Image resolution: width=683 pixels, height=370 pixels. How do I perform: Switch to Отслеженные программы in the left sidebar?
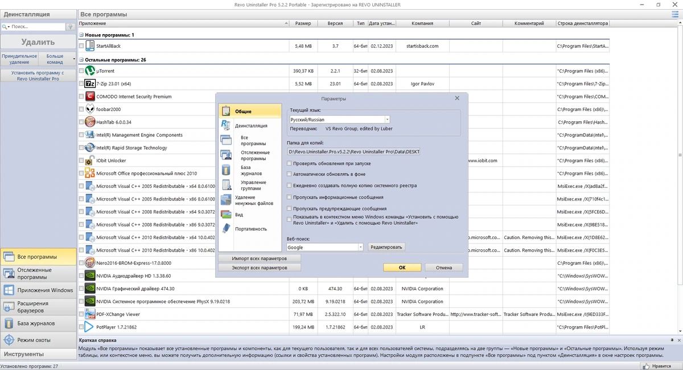(38, 273)
